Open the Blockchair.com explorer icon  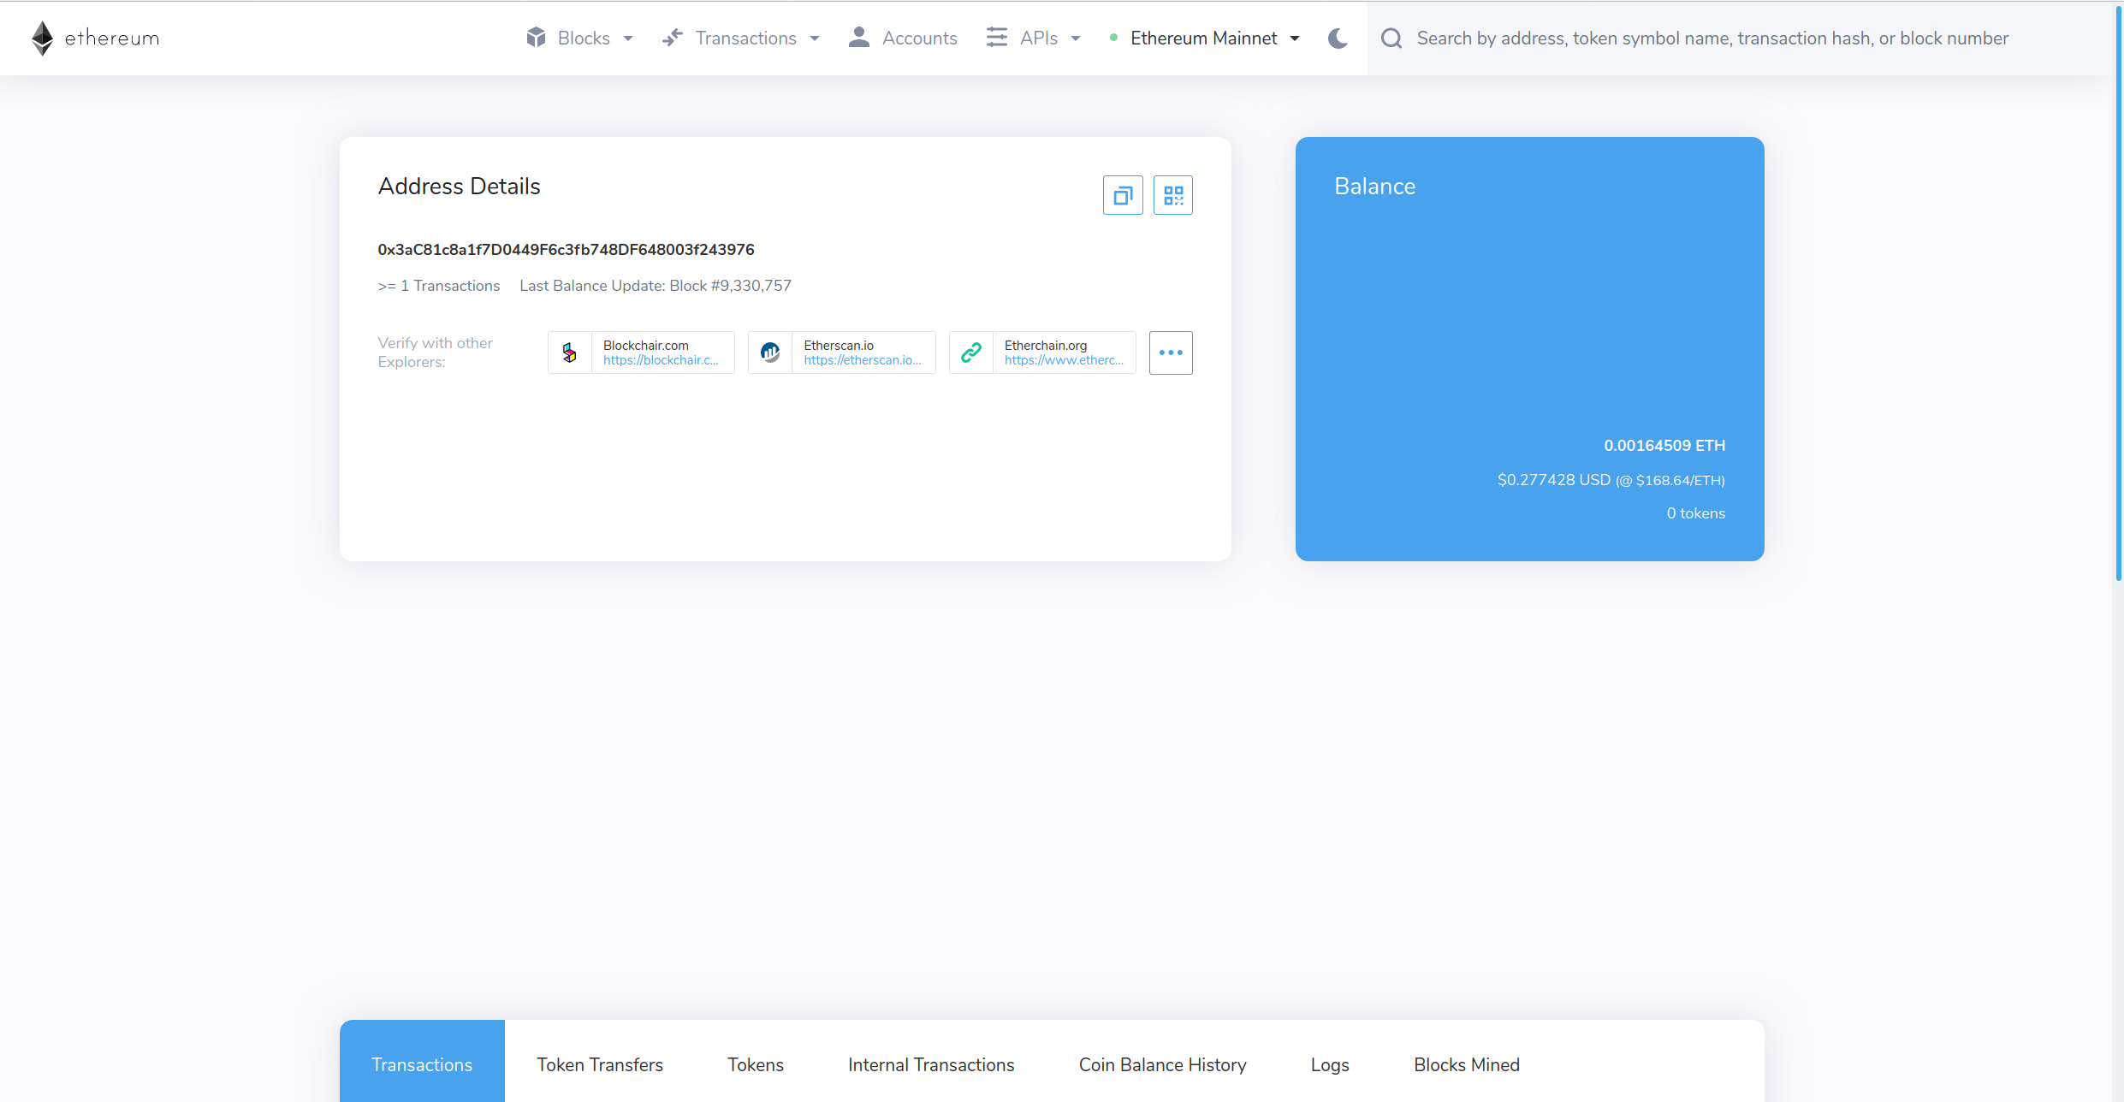pos(569,352)
